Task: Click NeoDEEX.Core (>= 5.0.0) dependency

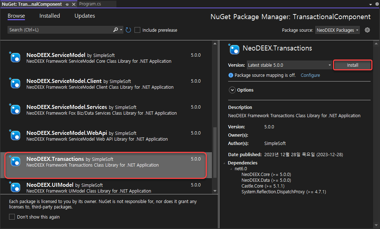Action: tap(266, 174)
